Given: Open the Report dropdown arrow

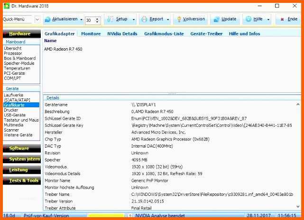Looking at the screenshot, I should tap(168, 20).
